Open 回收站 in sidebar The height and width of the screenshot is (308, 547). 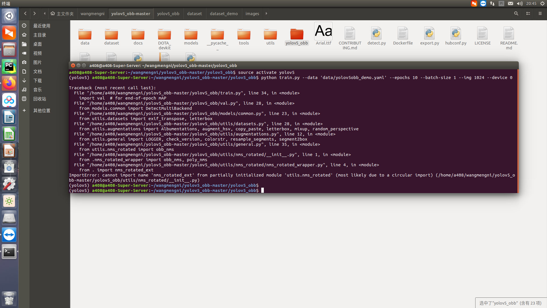coord(40,99)
